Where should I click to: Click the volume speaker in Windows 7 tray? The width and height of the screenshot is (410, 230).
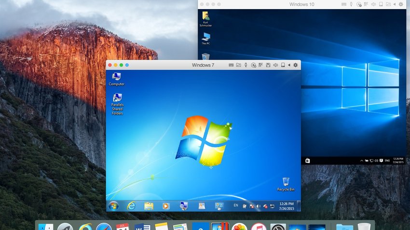(259, 206)
